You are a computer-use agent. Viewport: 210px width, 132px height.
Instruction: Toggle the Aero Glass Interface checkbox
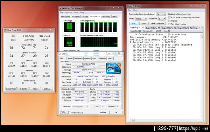tap(169, 24)
